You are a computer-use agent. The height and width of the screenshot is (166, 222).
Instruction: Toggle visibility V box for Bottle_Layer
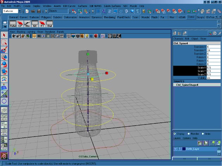point(175,149)
